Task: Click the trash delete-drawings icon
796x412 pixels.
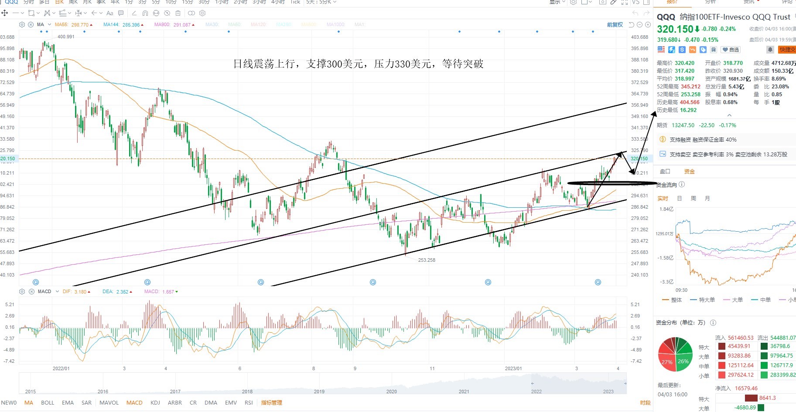Action: tap(178, 13)
